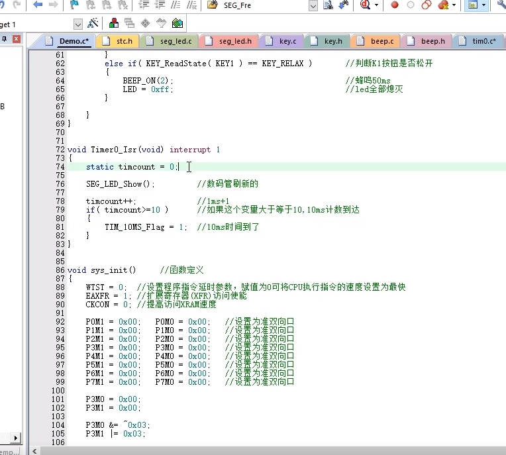This screenshot has width=506, height=455.
Task: Click the Indent selection toolbar icon
Action: (144, 5)
